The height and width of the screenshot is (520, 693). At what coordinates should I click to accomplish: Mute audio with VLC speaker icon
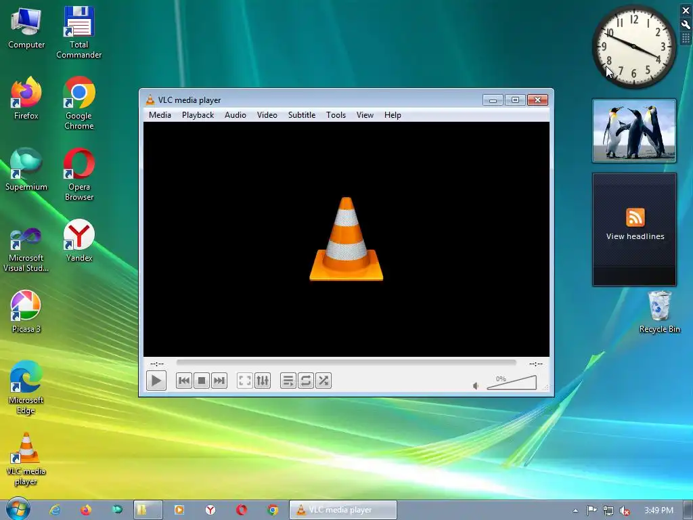476,386
